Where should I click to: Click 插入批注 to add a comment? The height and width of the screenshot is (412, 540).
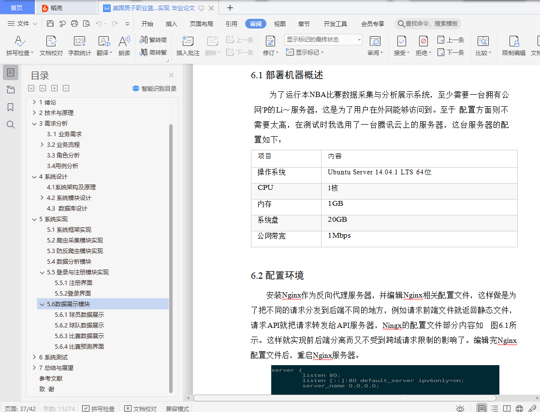click(x=188, y=45)
